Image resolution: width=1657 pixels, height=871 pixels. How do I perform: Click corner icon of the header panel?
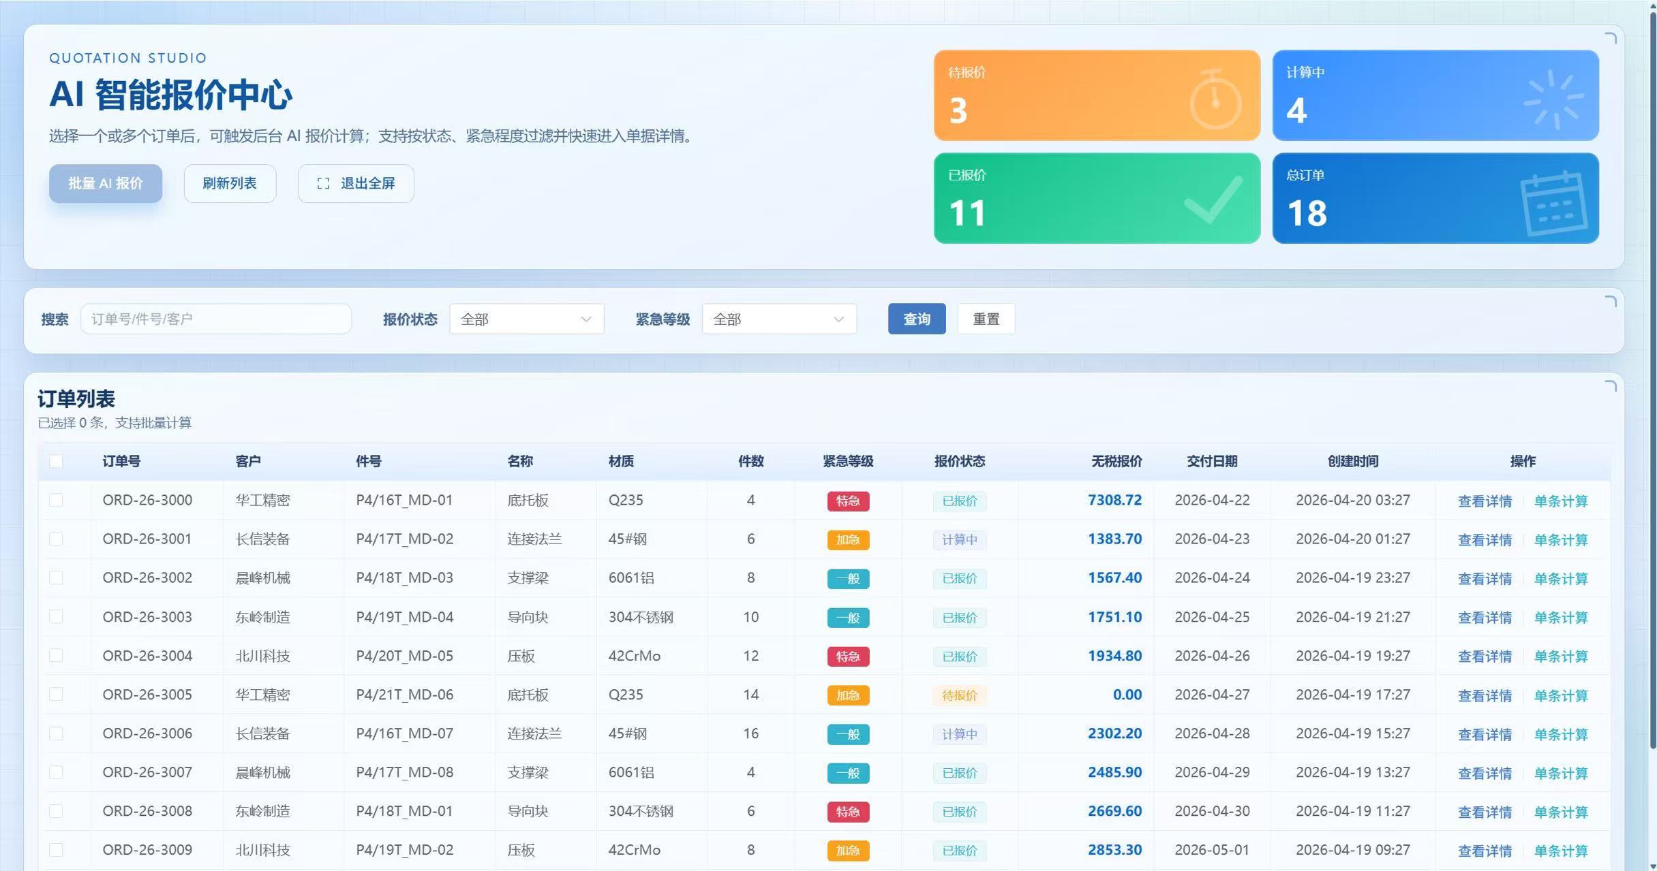tap(1611, 39)
